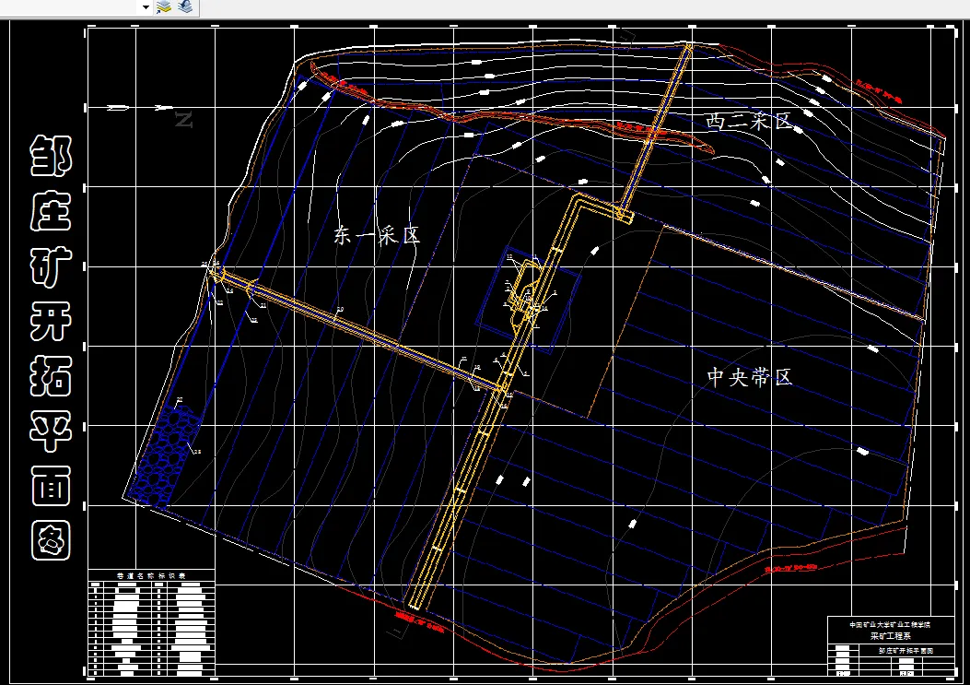Open the layer dropdown arrow in the toolbar
970x685 pixels.
tap(146, 7)
